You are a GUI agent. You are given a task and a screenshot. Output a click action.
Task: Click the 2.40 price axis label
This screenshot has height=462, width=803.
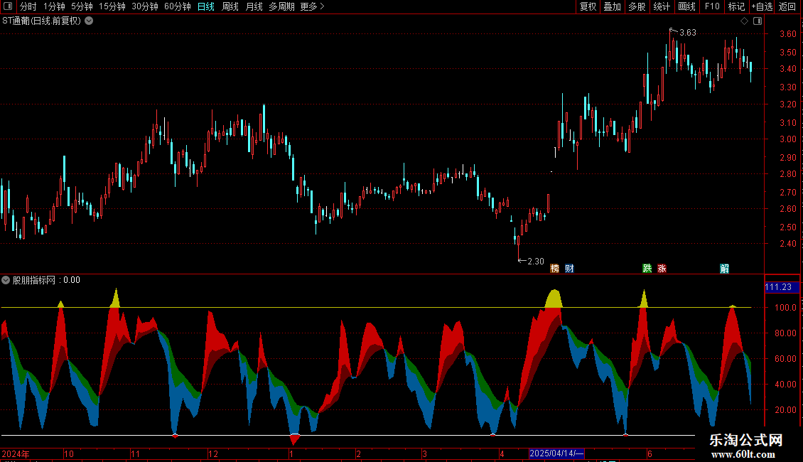pos(787,243)
